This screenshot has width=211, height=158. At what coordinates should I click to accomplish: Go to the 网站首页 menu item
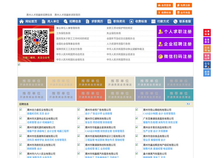point(31,21)
